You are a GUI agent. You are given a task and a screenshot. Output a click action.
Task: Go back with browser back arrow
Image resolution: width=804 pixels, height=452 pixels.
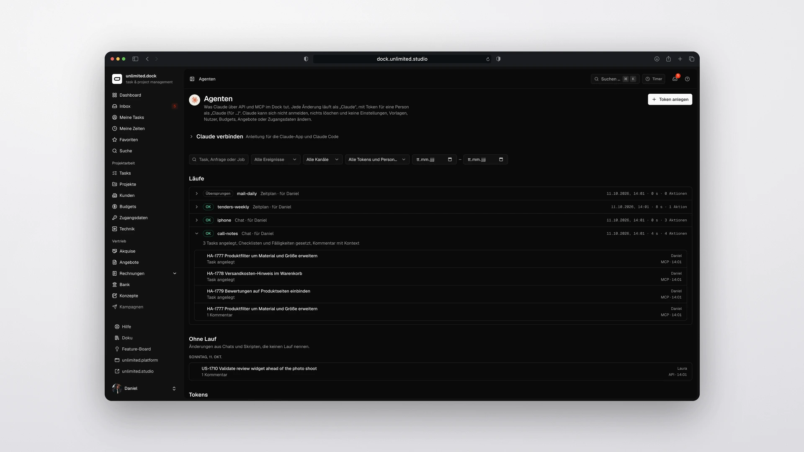click(x=147, y=59)
